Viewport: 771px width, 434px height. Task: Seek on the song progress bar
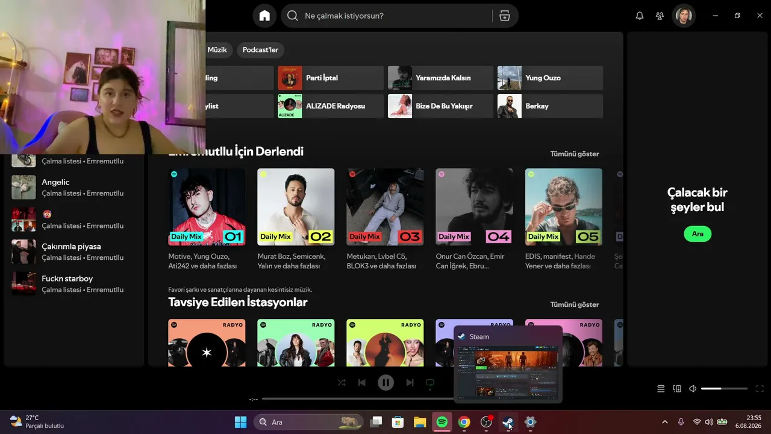click(x=358, y=398)
